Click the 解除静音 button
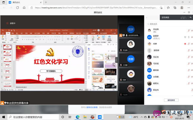Screen dimensions: 193x120 click(169, 100)
